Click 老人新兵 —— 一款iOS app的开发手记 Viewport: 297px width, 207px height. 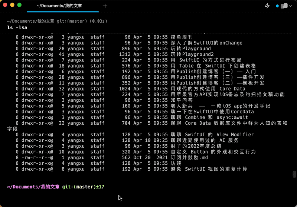(220, 106)
